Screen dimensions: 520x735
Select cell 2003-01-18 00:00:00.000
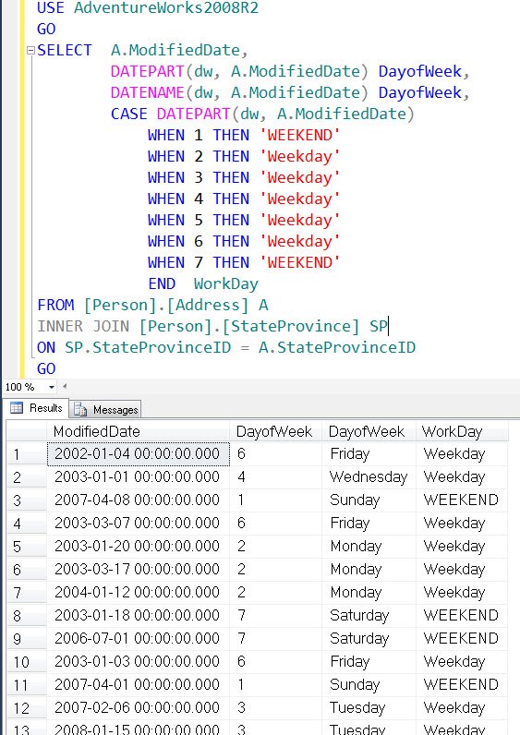point(138,616)
